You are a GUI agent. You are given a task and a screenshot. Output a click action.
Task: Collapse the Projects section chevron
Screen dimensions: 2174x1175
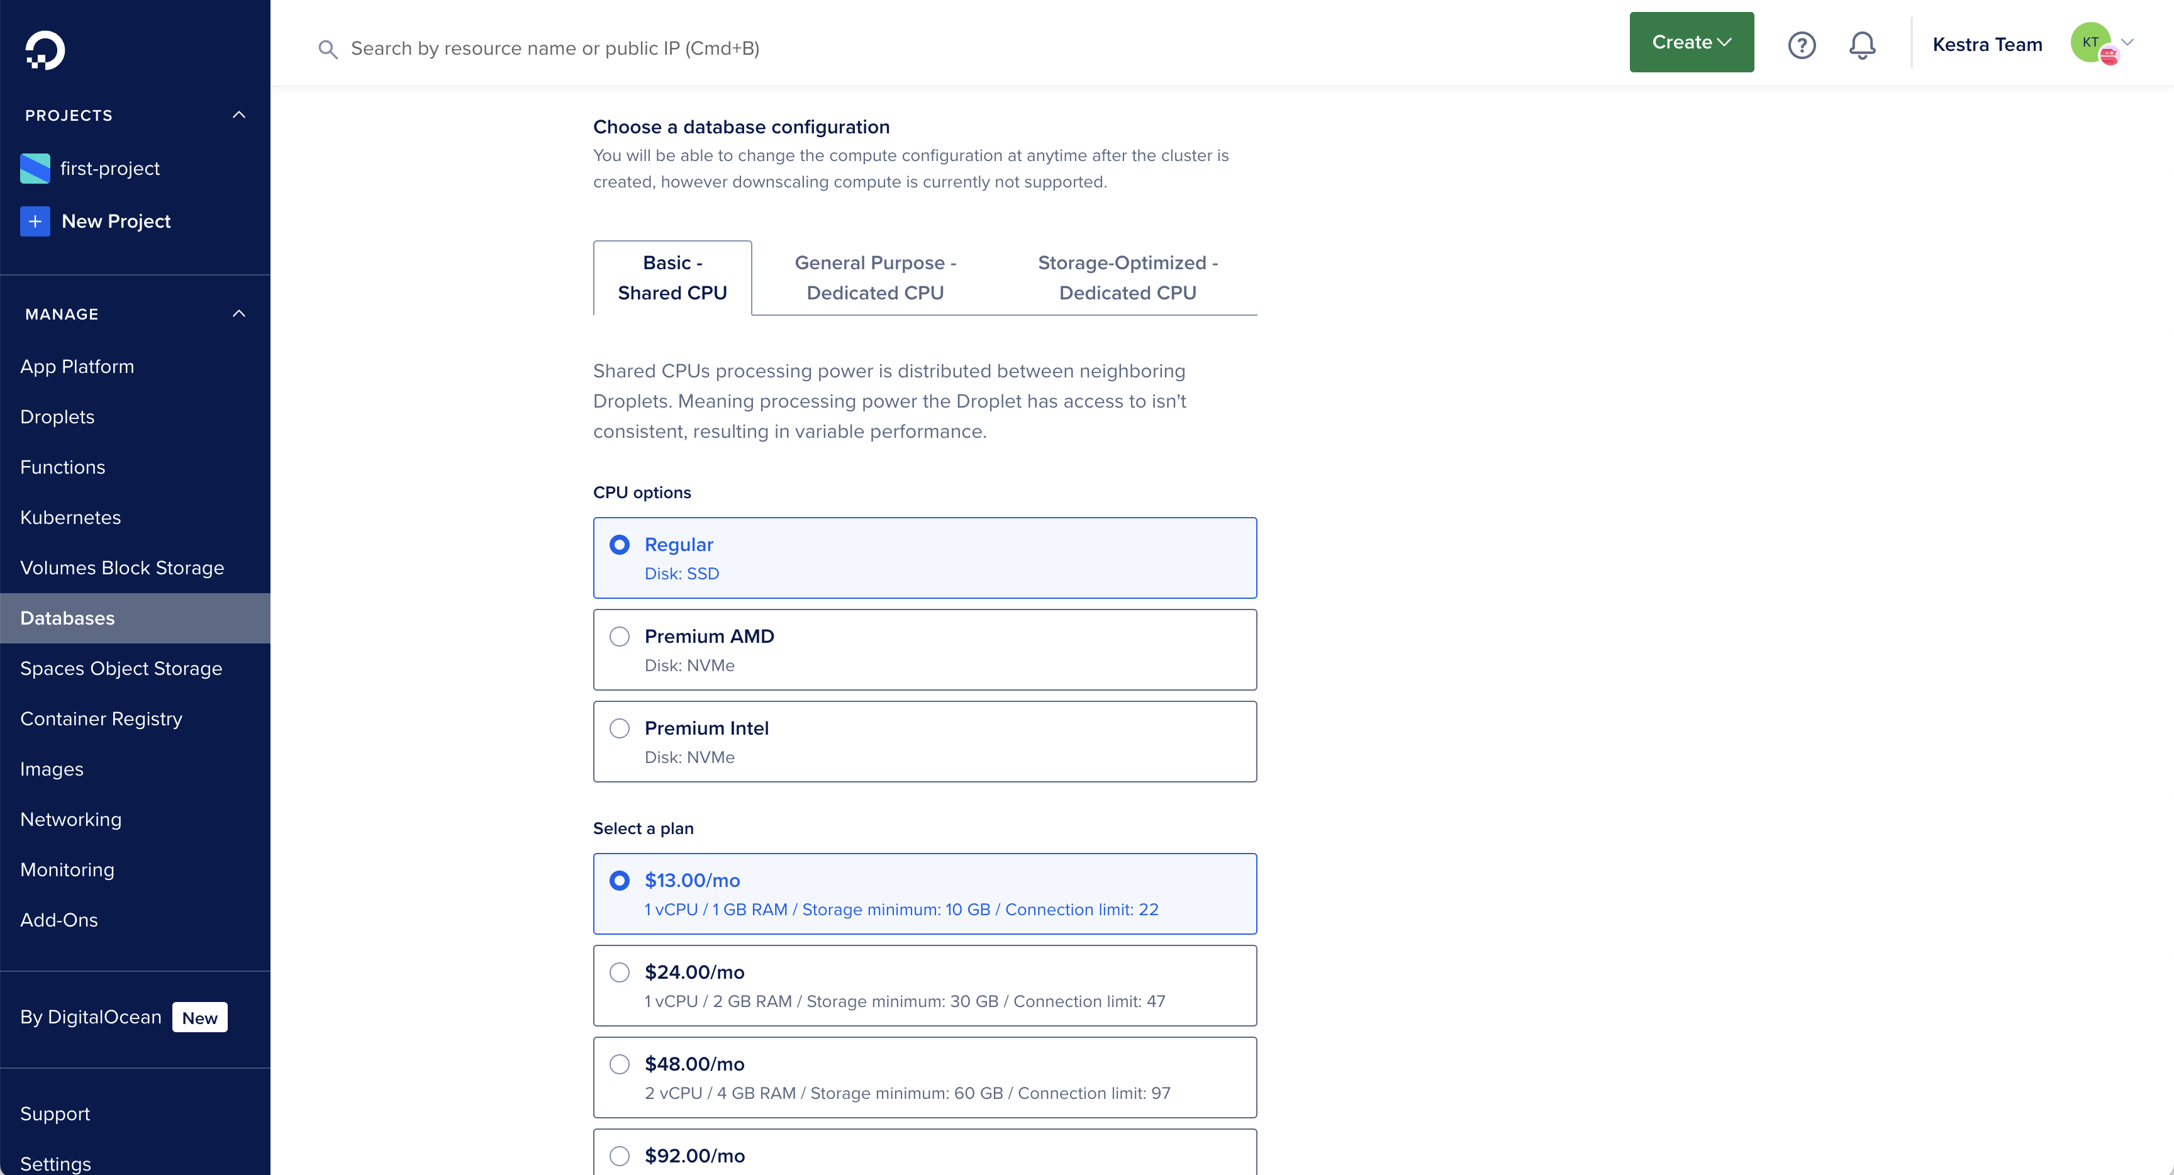[239, 115]
